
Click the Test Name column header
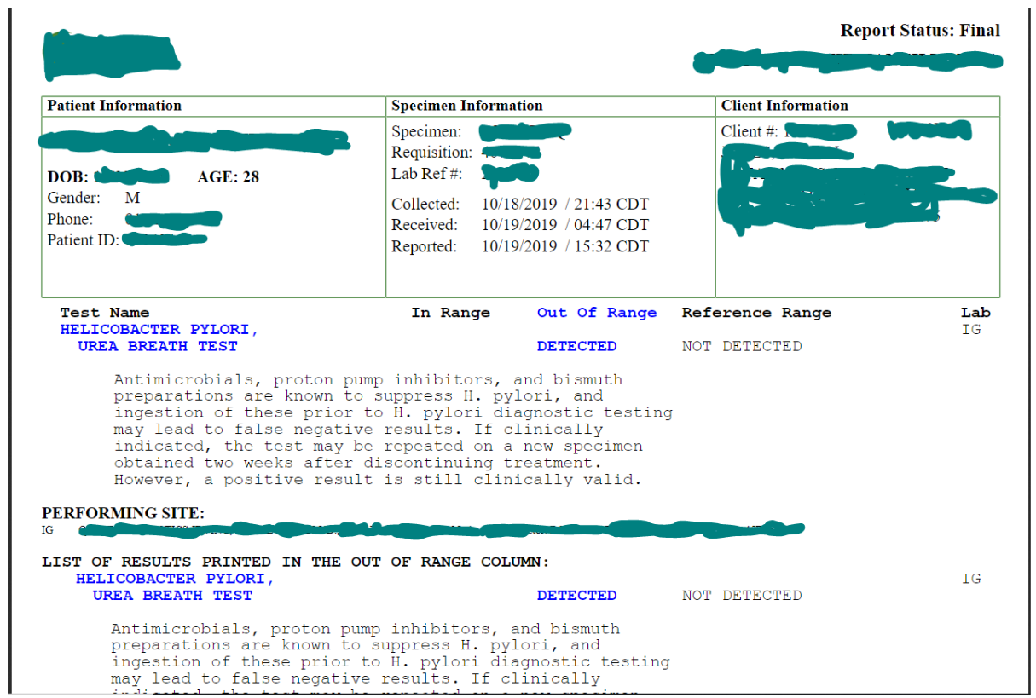[104, 313]
